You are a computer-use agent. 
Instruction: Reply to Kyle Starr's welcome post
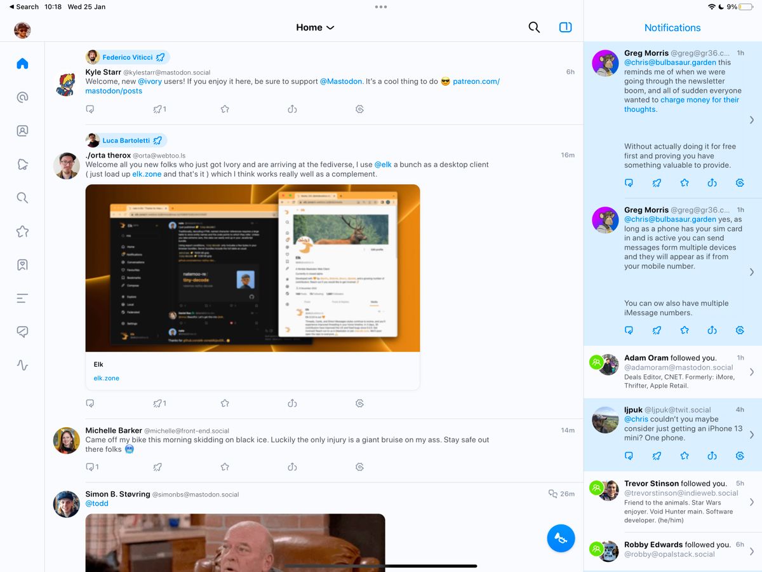[x=90, y=109]
